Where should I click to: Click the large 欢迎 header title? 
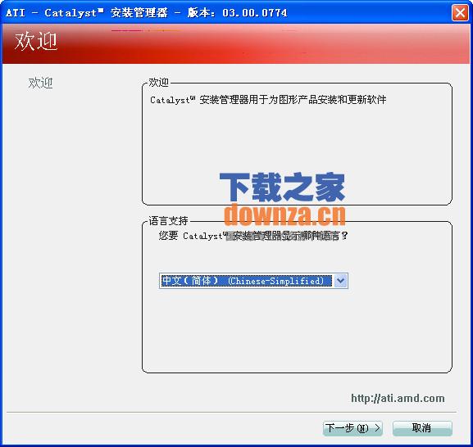tap(35, 42)
